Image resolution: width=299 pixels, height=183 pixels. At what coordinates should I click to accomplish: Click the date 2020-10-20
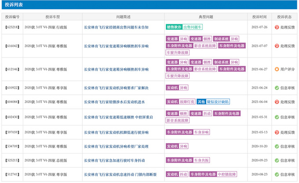[259, 146]
